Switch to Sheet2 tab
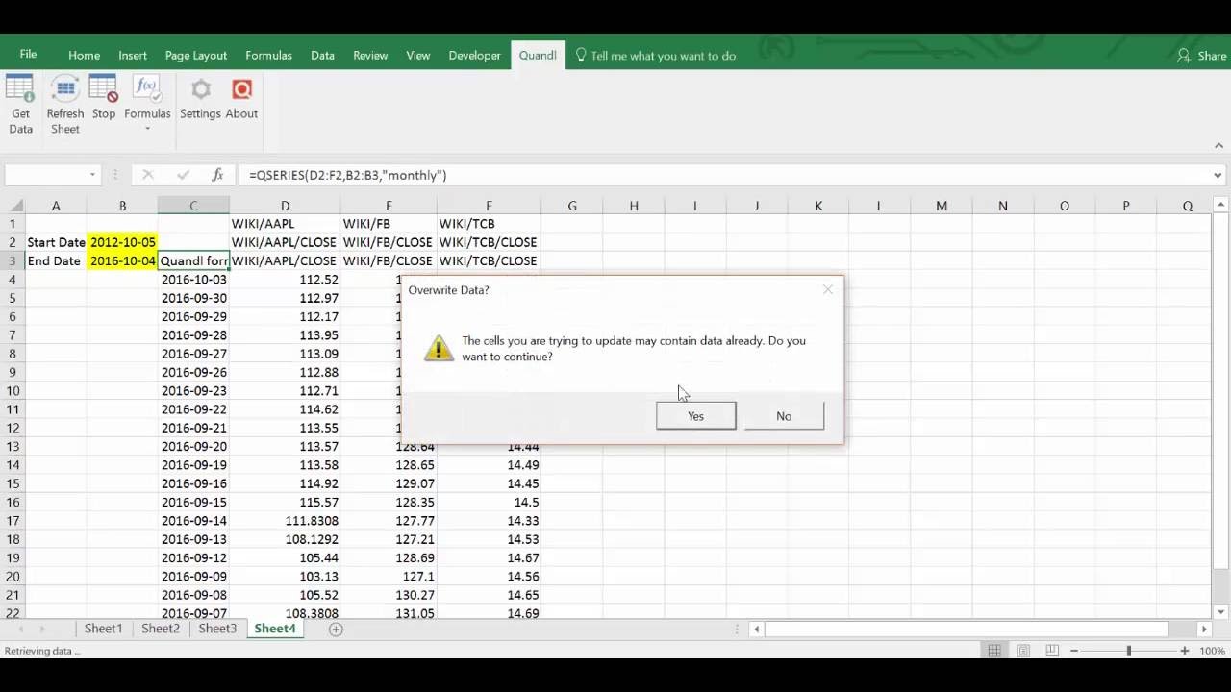 pyautogui.click(x=161, y=629)
